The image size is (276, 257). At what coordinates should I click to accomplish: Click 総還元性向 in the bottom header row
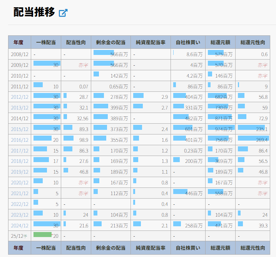253,248
